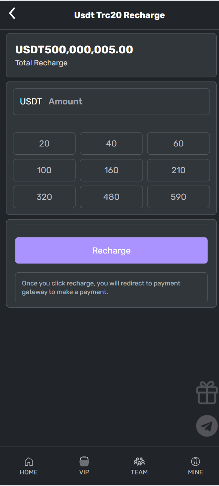
Task: Open the TEAM people icon
Action: 139,462
